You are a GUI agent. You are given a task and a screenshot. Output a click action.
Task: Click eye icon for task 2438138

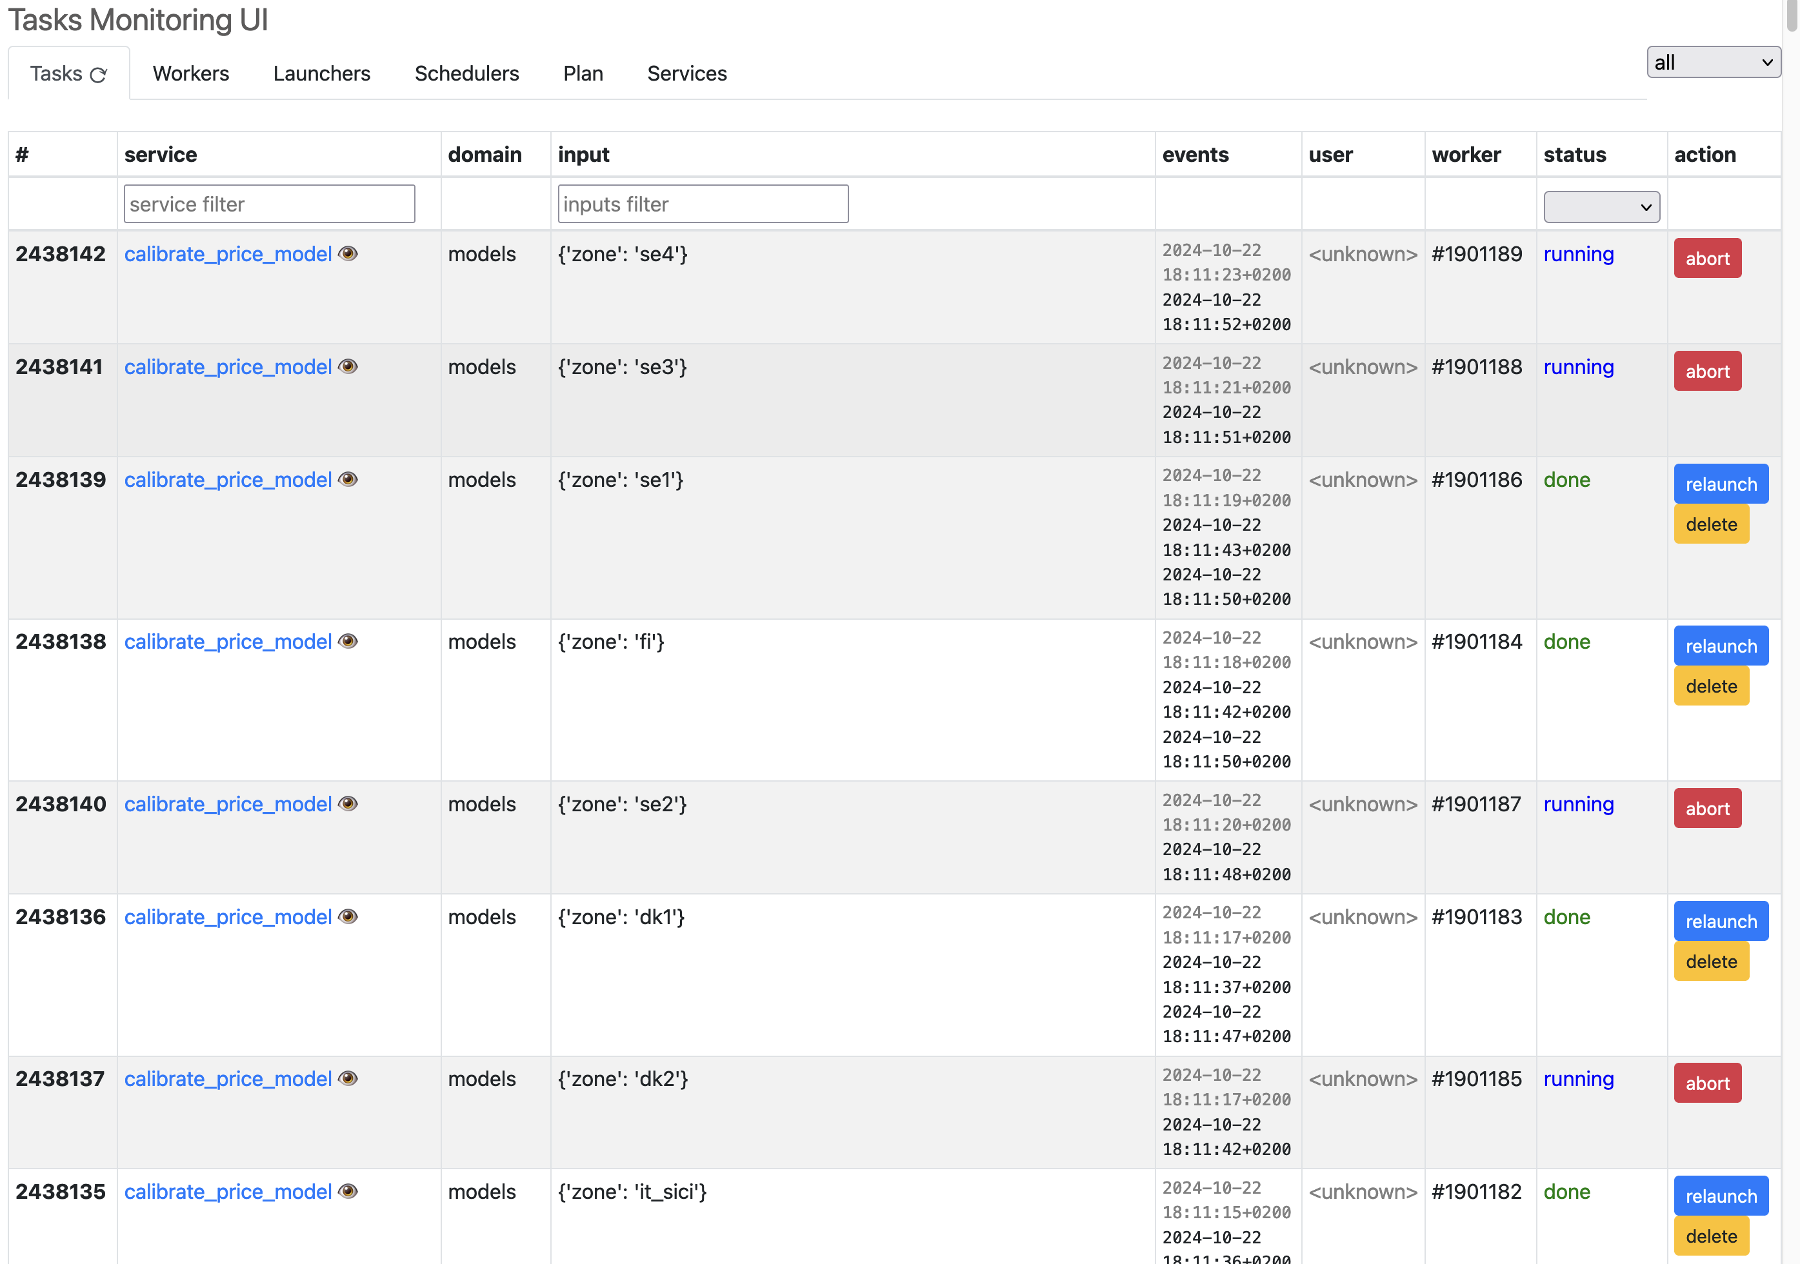[348, 642]
